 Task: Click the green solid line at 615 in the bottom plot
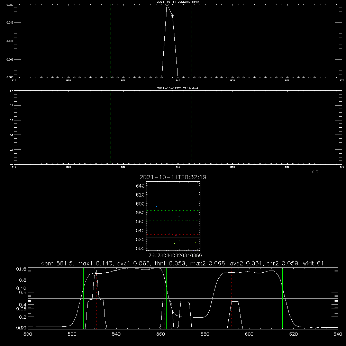[282, 298]
